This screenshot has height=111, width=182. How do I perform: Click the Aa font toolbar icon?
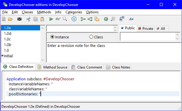(131, 19)
